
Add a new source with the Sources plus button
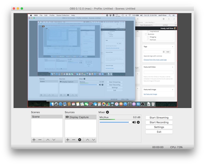pyautogui.click(x=68, y=140)
